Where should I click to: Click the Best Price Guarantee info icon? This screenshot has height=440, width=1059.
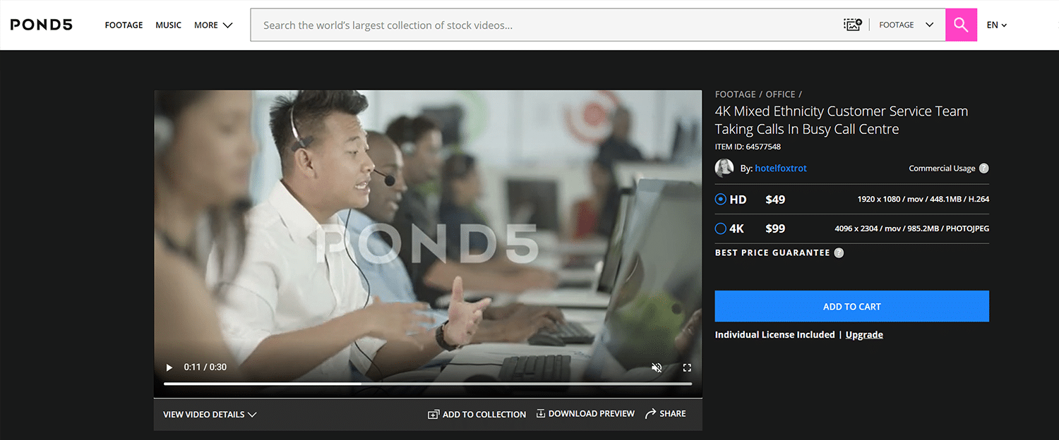[839, 253]
